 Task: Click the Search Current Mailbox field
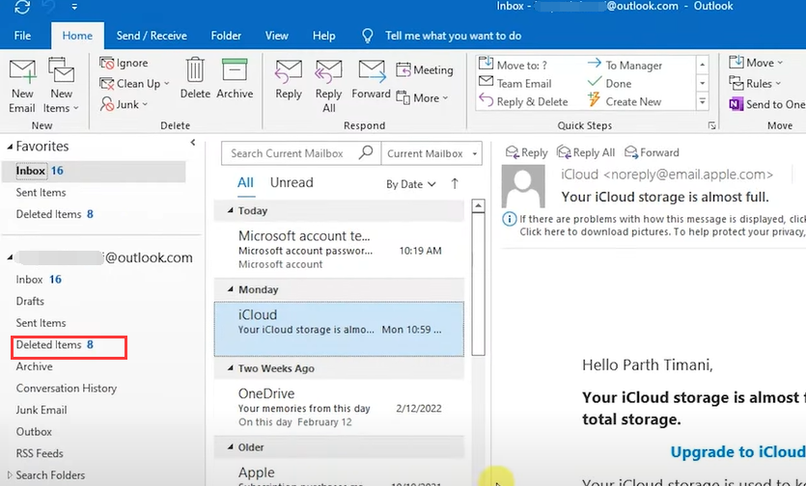[287, 153]
